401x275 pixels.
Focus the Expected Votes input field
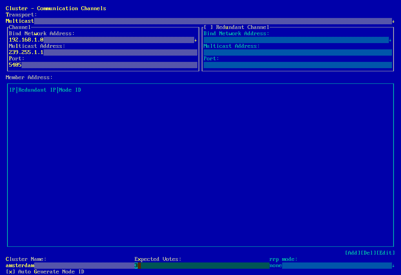tap(202, 266)
